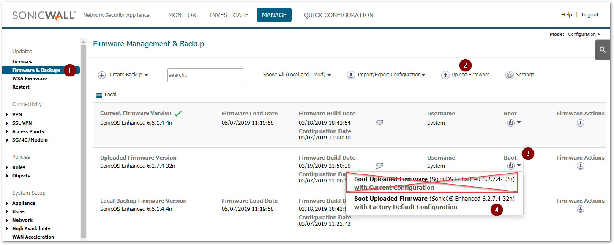Click the Local storage list icon

coord(99,95)
